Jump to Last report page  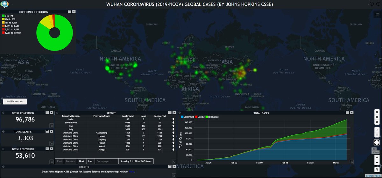pyautogui.click(x=90, y=161)
